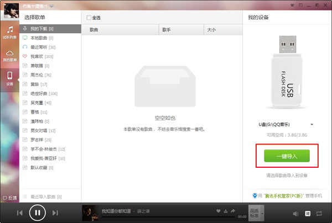This screenshot has width=332, height=223.
Task: Open the diamond VIP icon beside username
Action: [51, 6]
